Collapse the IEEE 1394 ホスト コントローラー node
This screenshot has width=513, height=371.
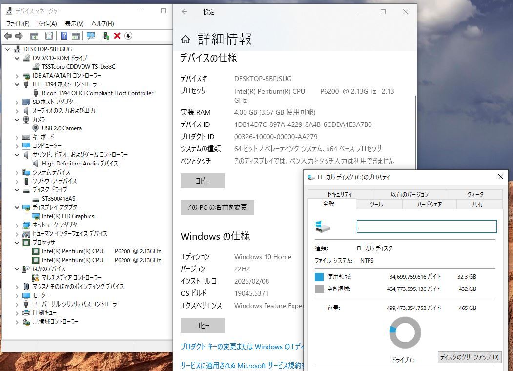[x=17, y=84]
